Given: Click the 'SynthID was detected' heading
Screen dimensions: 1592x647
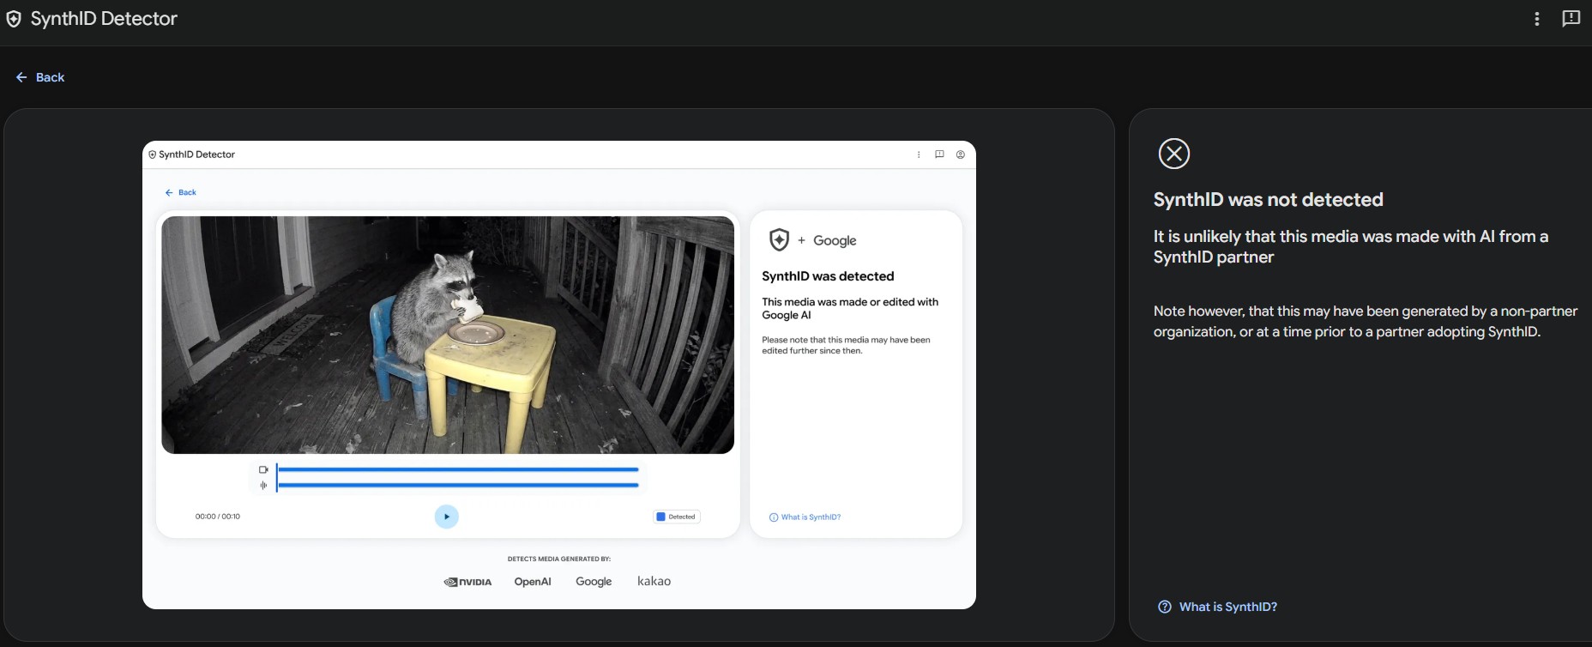Looking at the screenshot, I should click(x=828, y=276).
